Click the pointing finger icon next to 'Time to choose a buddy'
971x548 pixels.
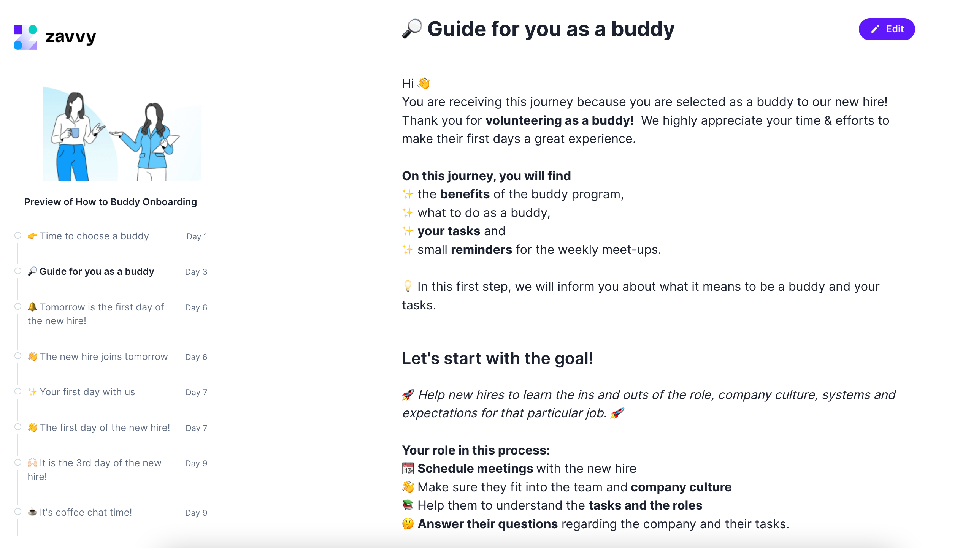(x=33, y=236)
